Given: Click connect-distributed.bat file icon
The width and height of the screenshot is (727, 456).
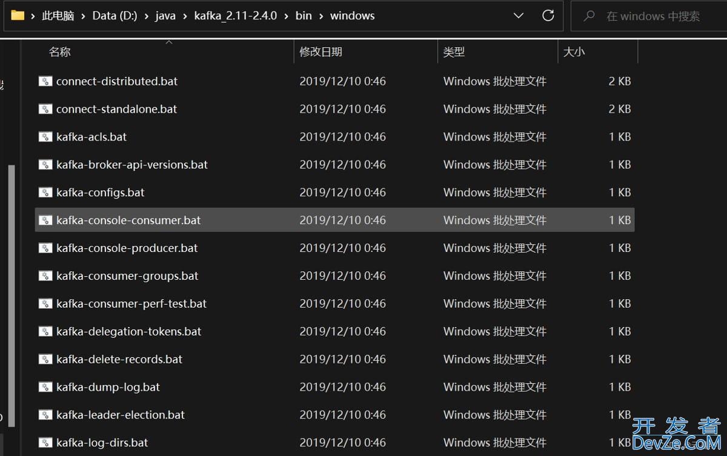Looking at the screenshot, I should pyautogui.click(x=45, y=81).
